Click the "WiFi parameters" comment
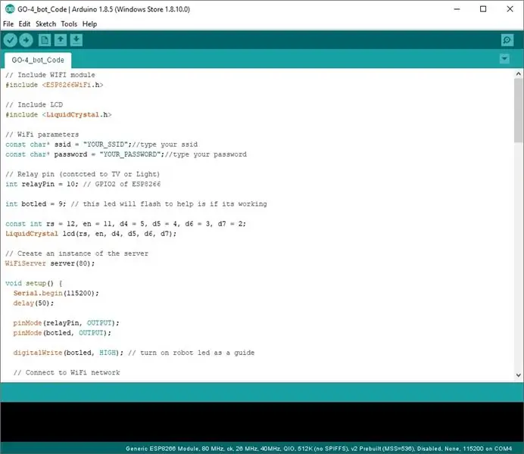 (x=42, y=135)
